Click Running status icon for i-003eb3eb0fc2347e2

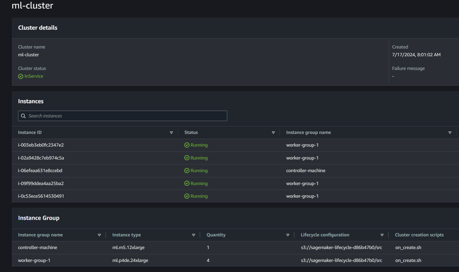[187, 145]
